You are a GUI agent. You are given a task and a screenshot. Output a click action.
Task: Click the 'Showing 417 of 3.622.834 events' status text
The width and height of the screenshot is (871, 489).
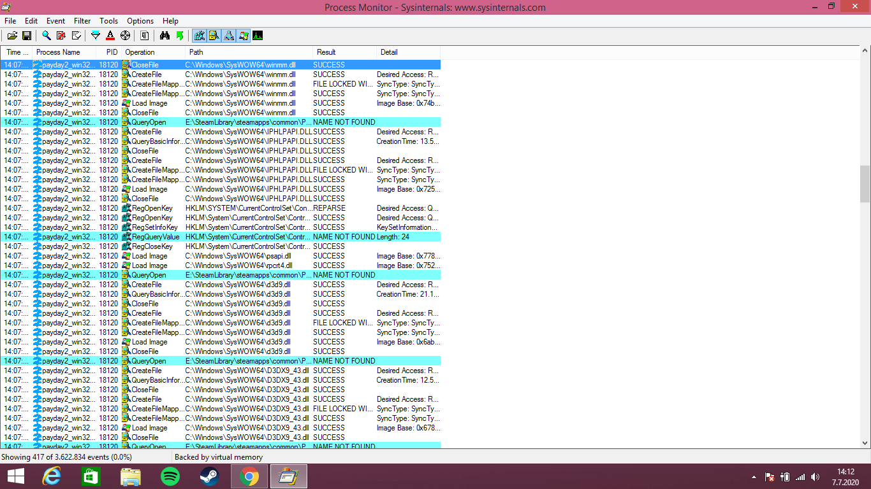(x=66, y=457)
